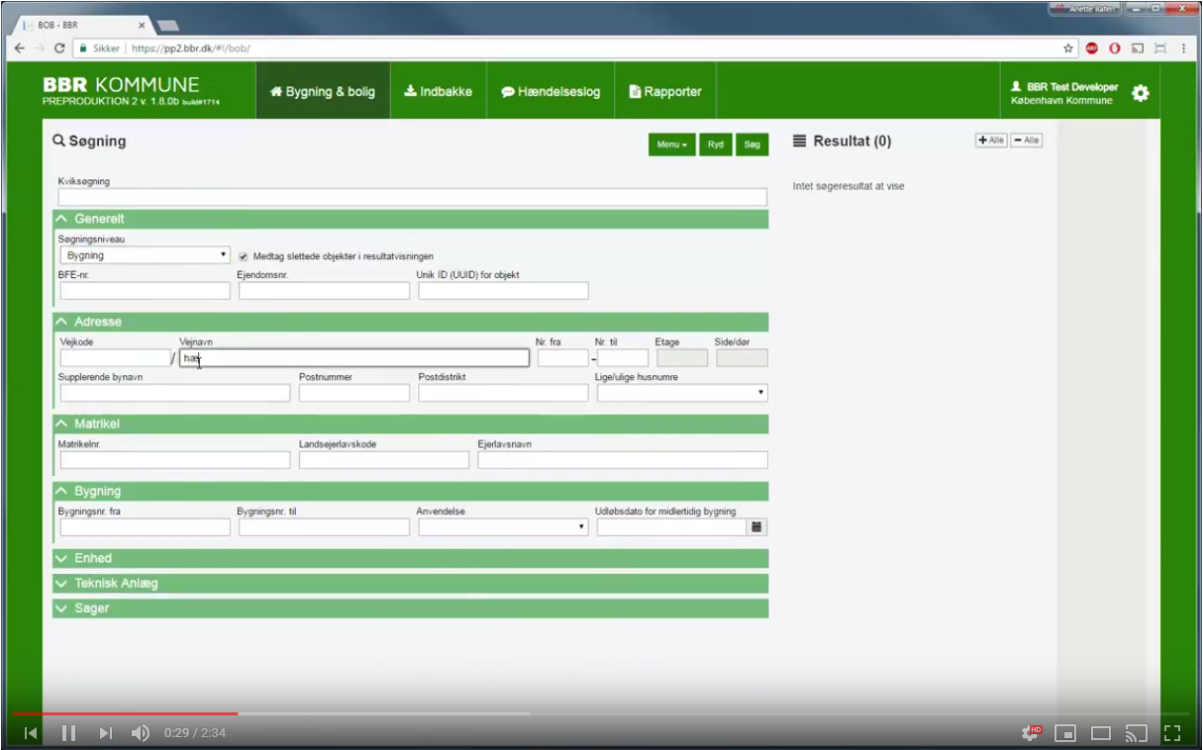1203x750 pixels.
Task: Go back in browser history
Action: (20, 47)
